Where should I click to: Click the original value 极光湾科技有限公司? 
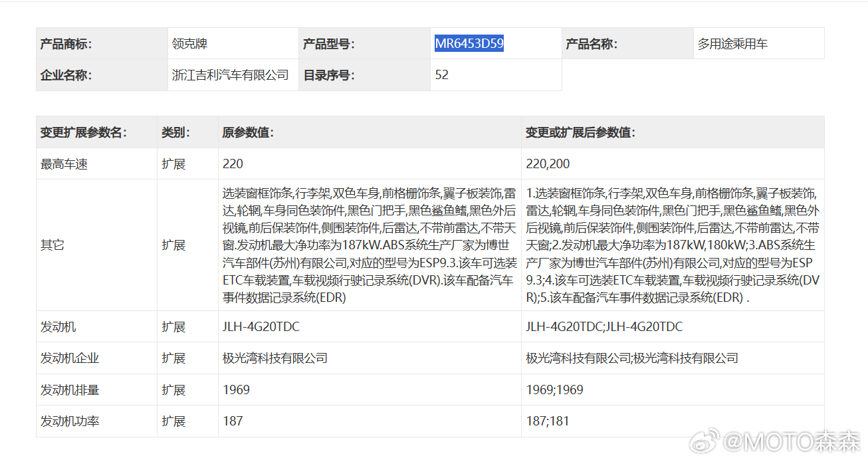click(275, 358)
